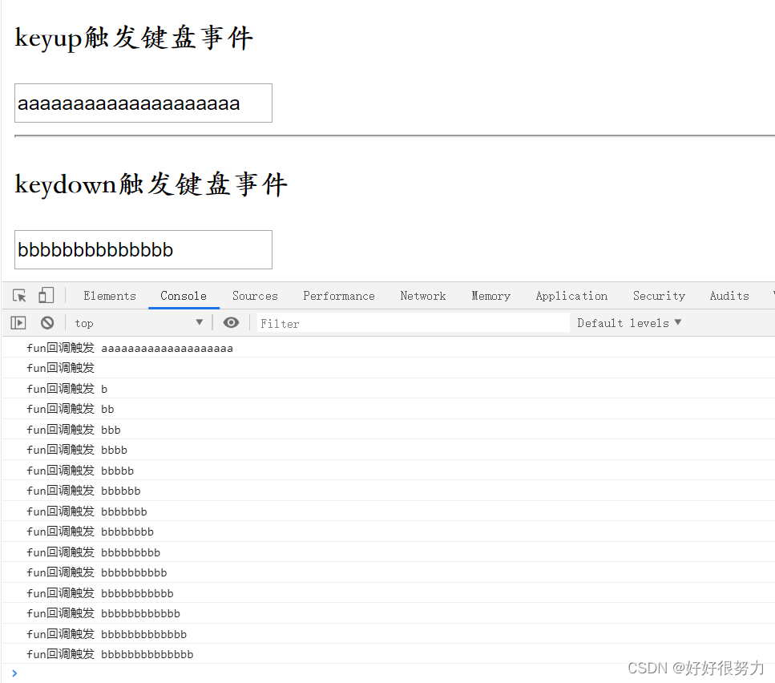The height and width of the screenshot is (683, 775).
Task: Click the keyup input containing aaaa text
Action: click(143, 103)
